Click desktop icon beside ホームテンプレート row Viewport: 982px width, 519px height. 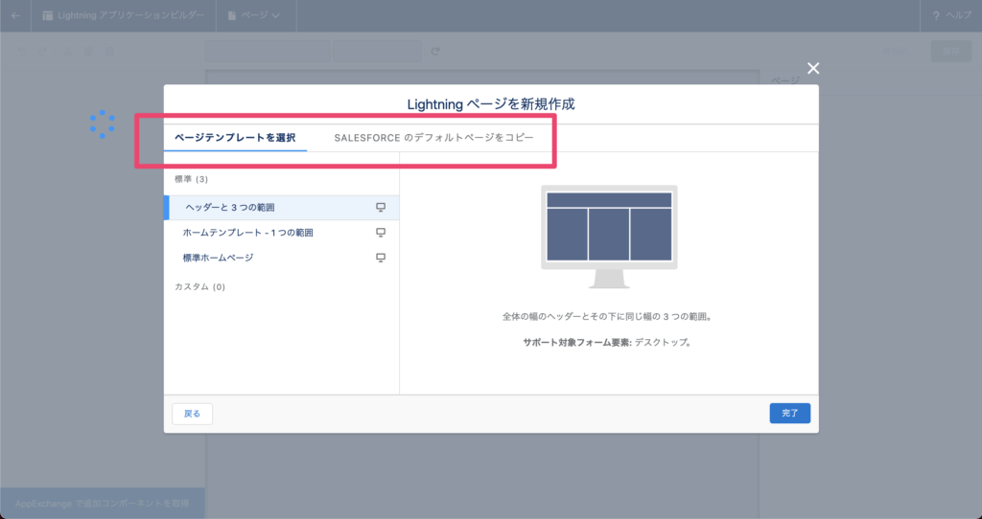381,233
